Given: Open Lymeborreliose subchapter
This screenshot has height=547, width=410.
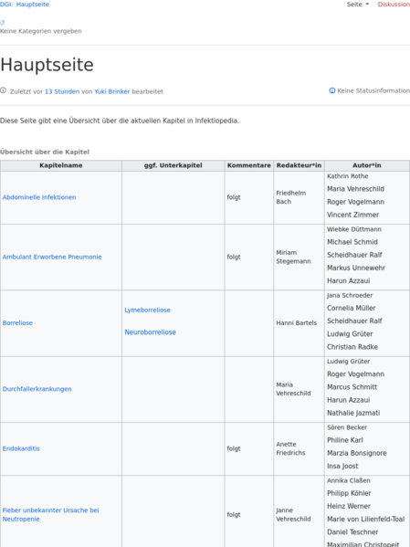Looking at the screenshot, I should pyautogui.click(x=148, y=310).
